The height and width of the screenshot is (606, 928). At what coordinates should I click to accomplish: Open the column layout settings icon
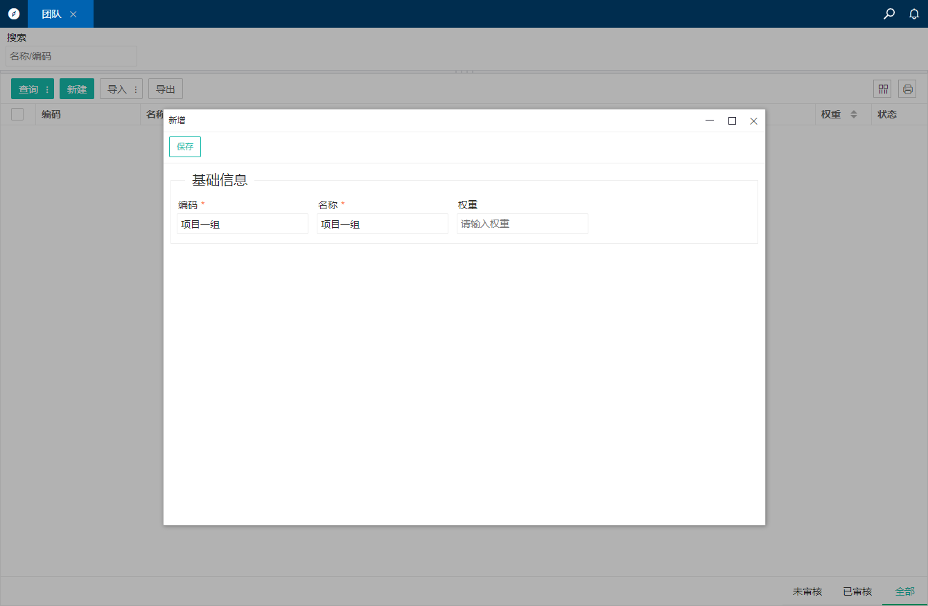coord(883,89)
